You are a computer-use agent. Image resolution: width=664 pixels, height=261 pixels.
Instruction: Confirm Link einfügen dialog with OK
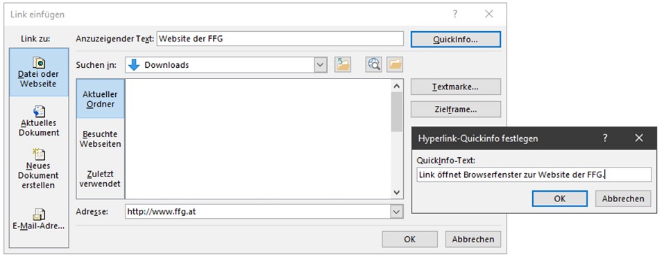pos(409,239)
